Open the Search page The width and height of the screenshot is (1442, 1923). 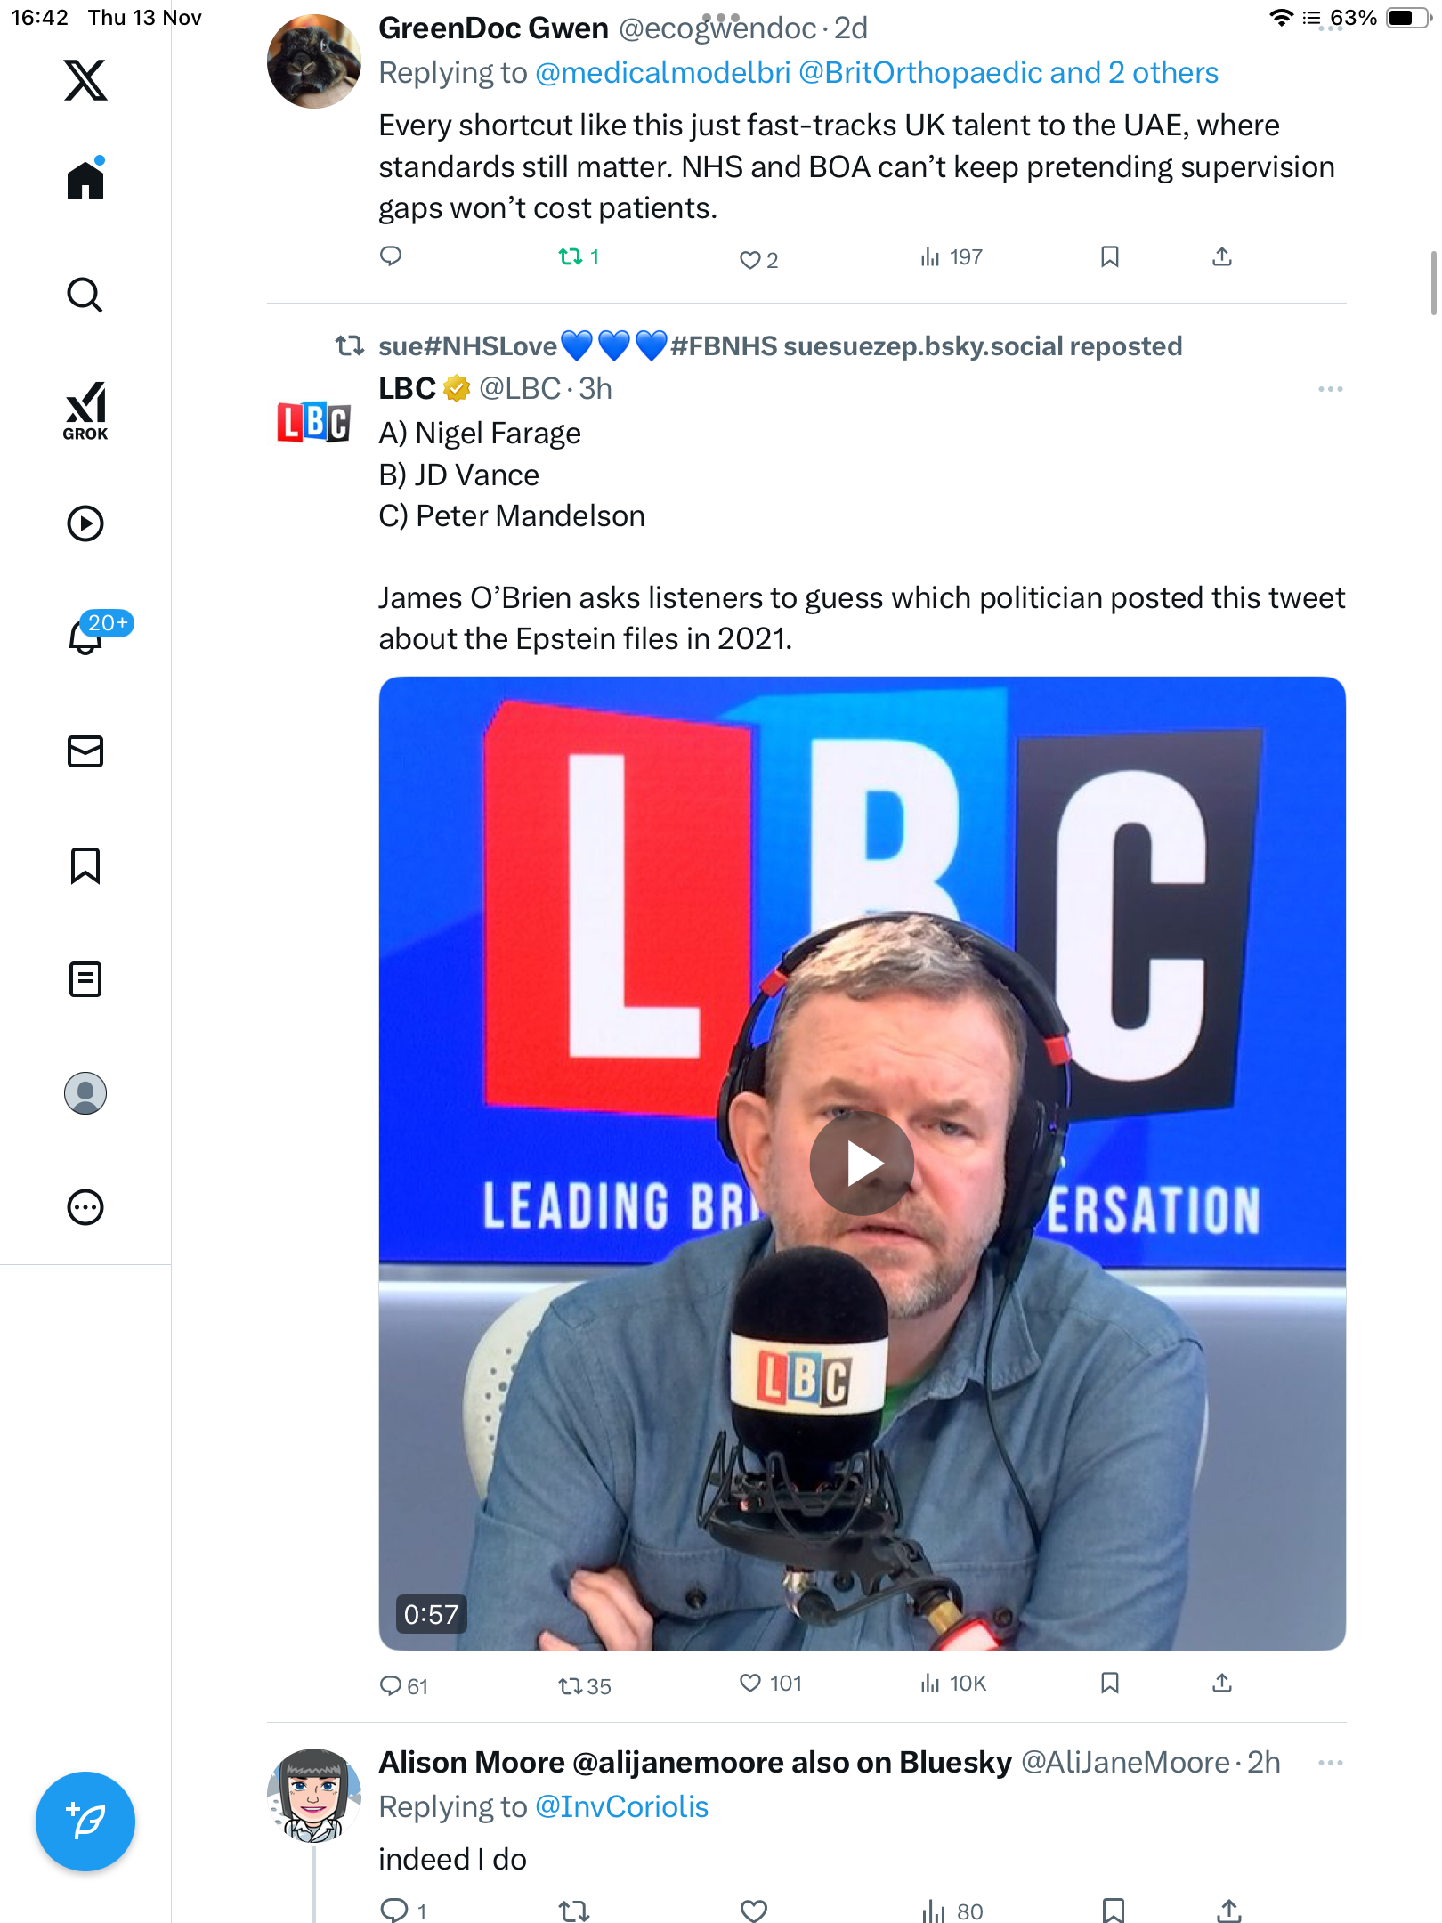(x=85, y=295)
